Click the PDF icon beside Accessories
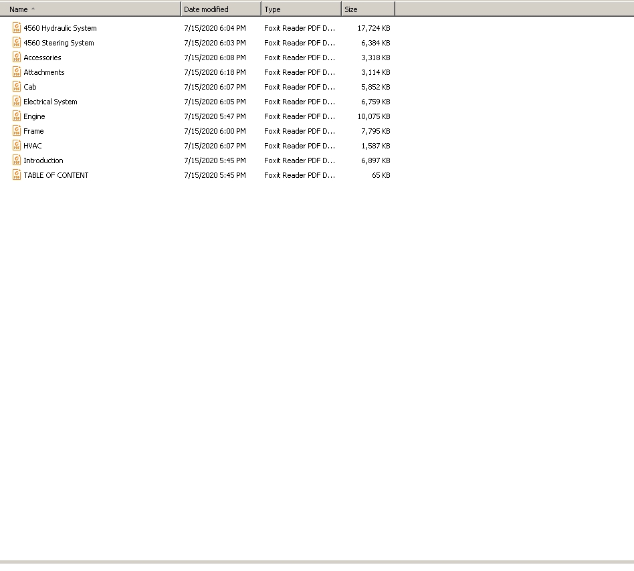 [17, 57]
